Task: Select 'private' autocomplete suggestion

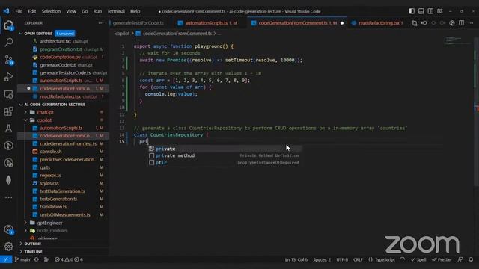Action: pyautogui.click(x=225, y=149)
